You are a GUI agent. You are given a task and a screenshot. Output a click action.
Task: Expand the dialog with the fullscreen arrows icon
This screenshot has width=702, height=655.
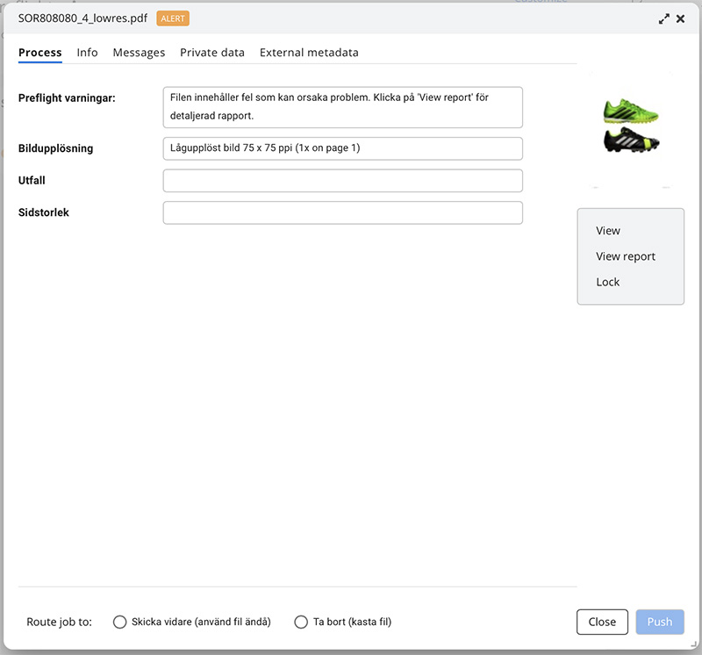(664, 18)
